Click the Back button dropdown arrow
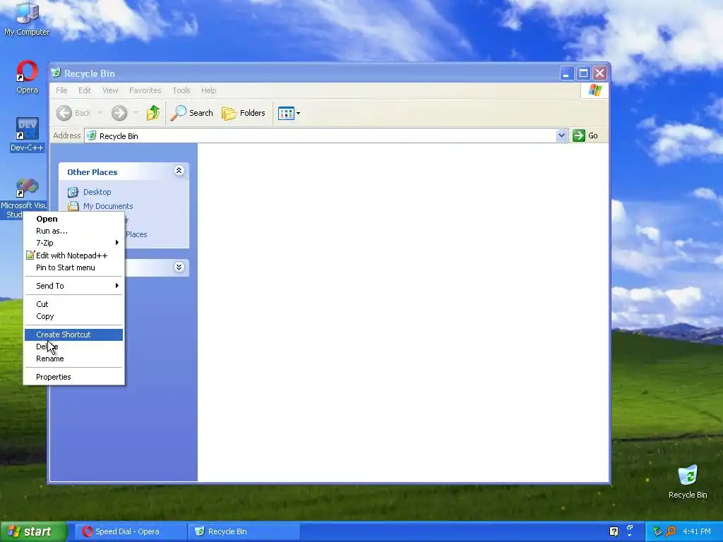723x542 pixels. click(100, 113)
